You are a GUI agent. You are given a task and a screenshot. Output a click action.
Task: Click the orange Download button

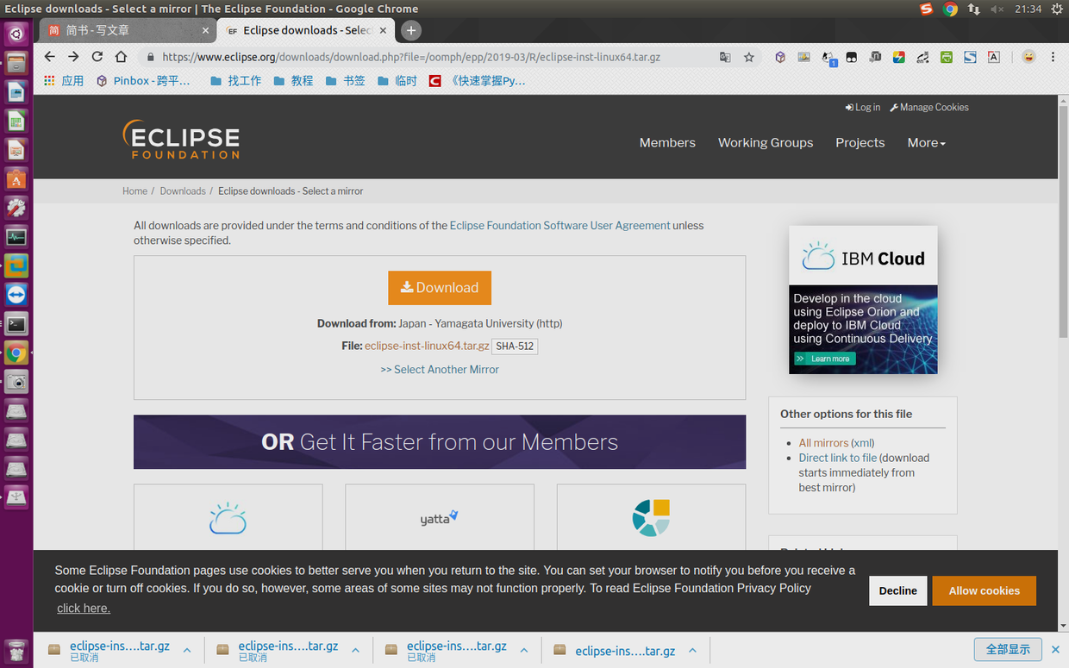pos(440,288)
